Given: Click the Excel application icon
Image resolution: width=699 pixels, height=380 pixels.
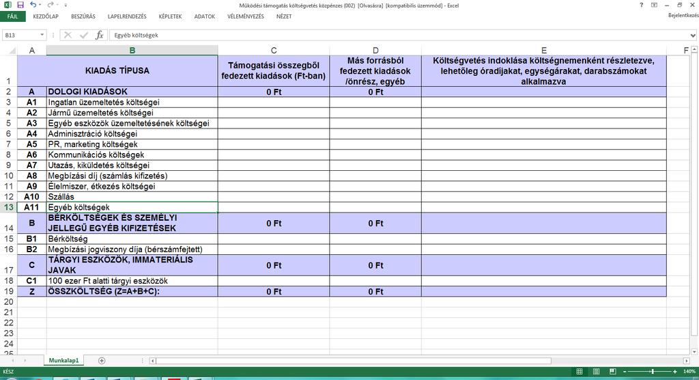Looking at the screenshot, I should 8,5.
